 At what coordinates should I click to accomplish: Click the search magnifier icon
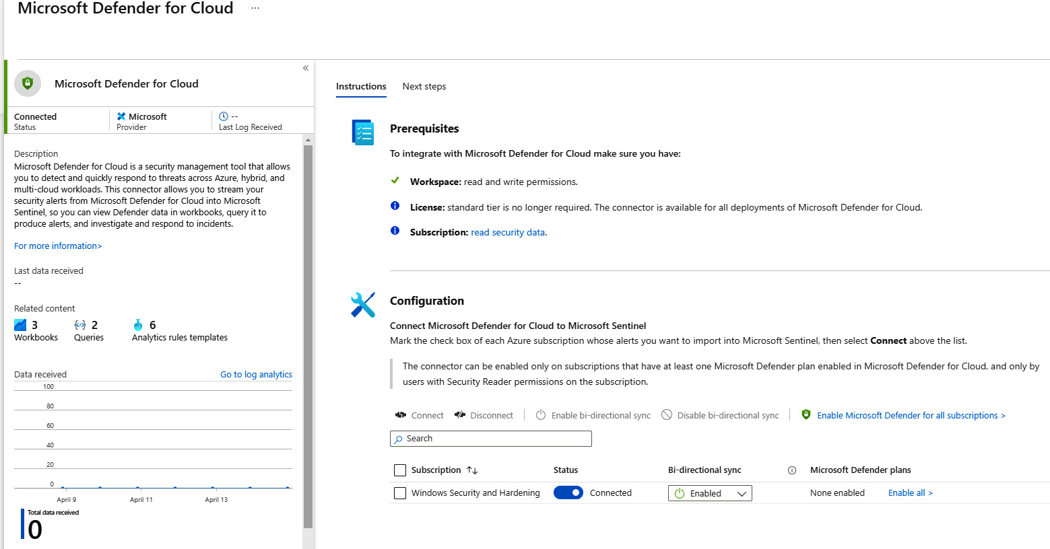(399, 439)
